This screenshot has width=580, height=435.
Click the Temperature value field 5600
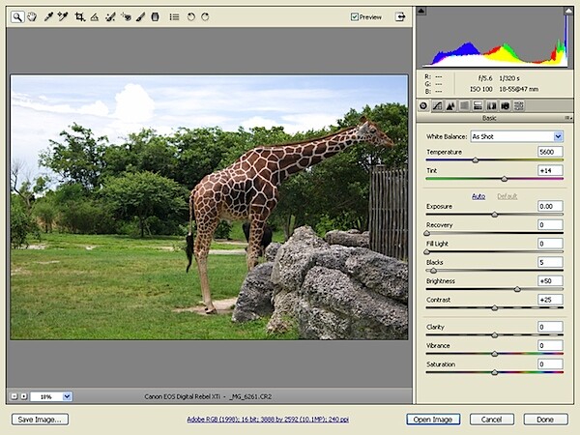pyautogui.click(x=550, y=152)
